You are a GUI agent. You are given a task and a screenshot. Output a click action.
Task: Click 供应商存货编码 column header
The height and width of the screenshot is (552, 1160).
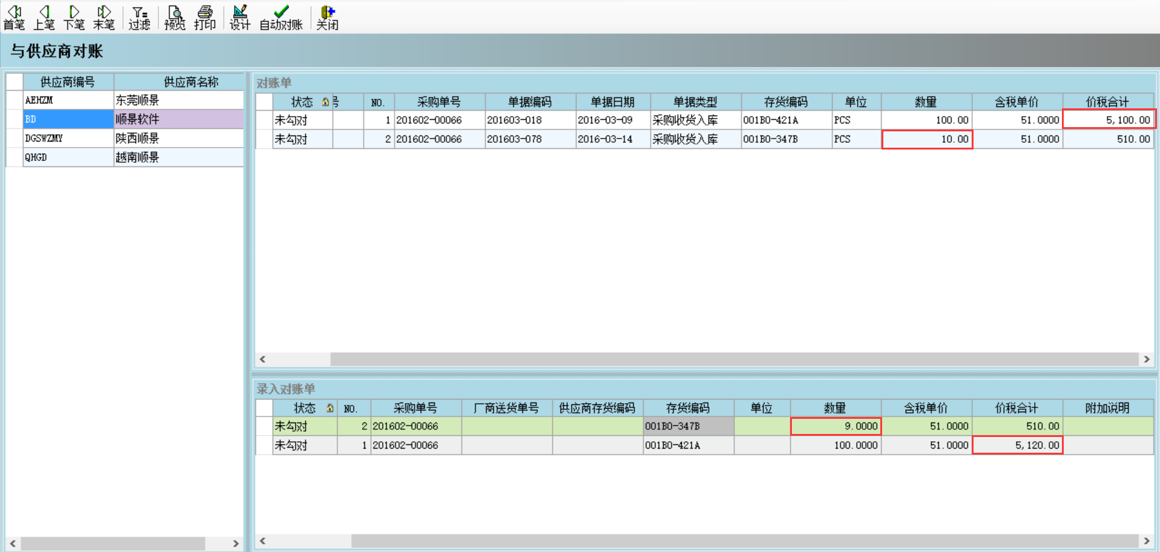(598, 408)
